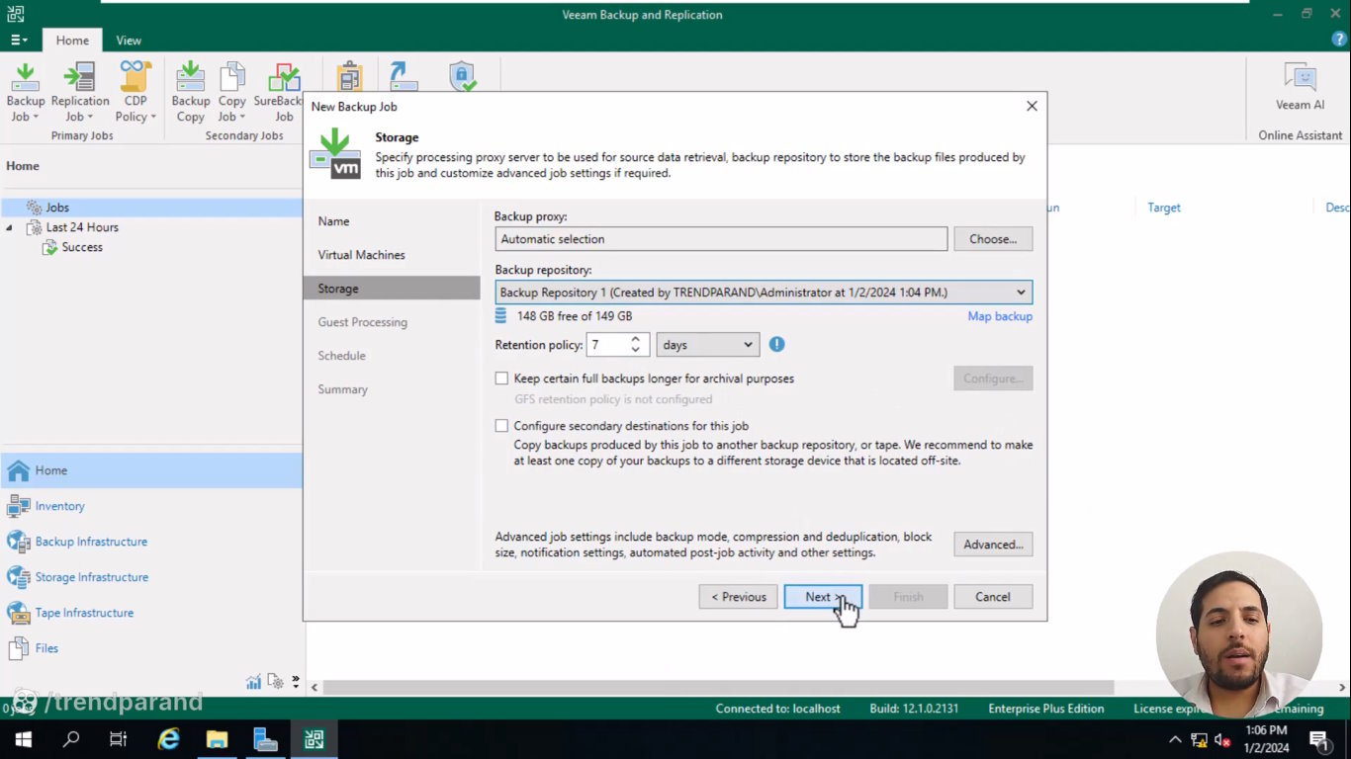Click the chart icon below the navigation pane
Viewport: 1351px width, 759px height.
(254, 681)
